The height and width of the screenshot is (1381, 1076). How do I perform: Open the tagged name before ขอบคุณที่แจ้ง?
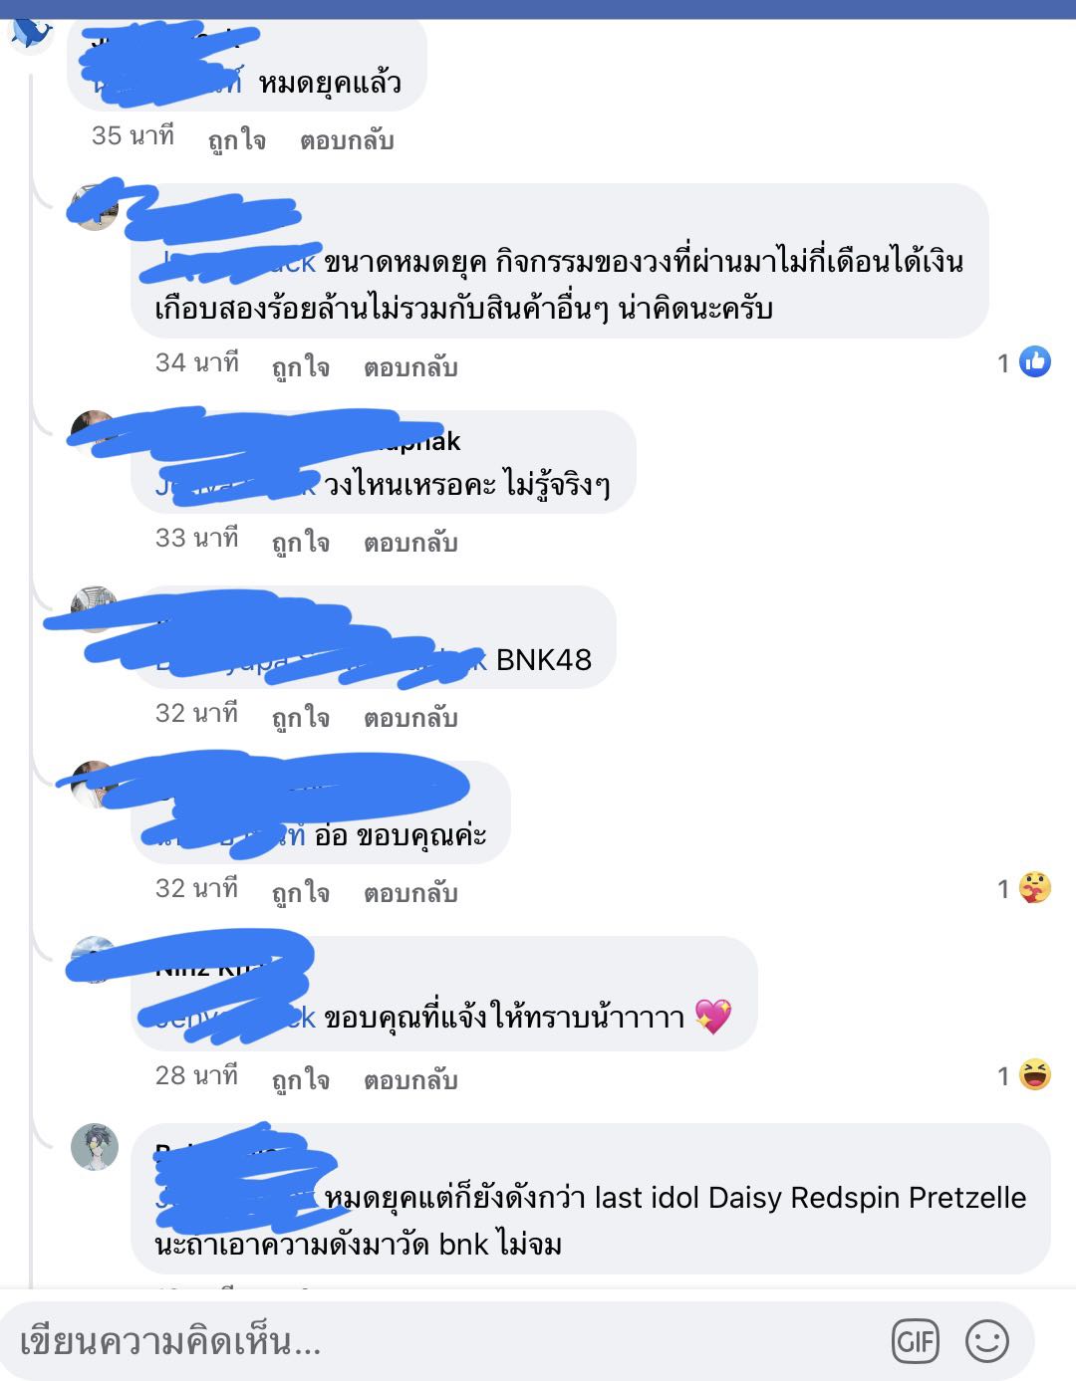(235, 1017)
